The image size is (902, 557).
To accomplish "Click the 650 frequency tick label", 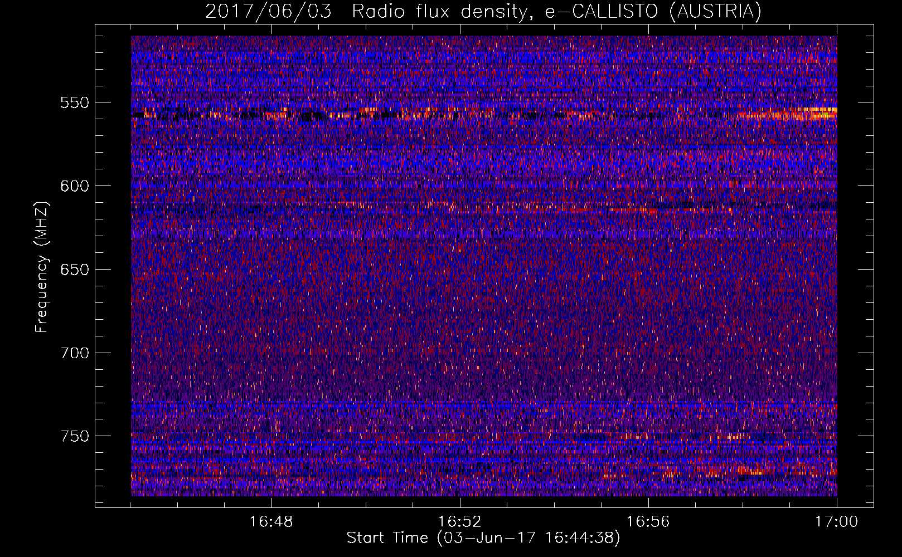I will coord(75,270).
